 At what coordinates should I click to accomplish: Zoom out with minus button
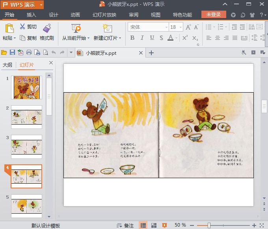192,225
